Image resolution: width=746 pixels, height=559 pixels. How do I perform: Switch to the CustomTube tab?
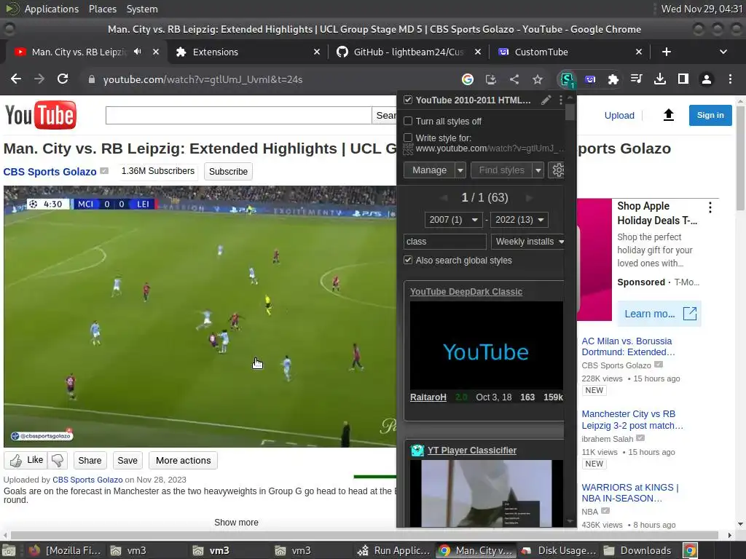pyautogui.click(x=570, y=52)
